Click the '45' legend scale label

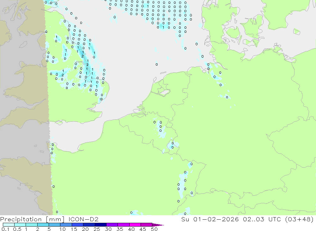coord(143,229)
